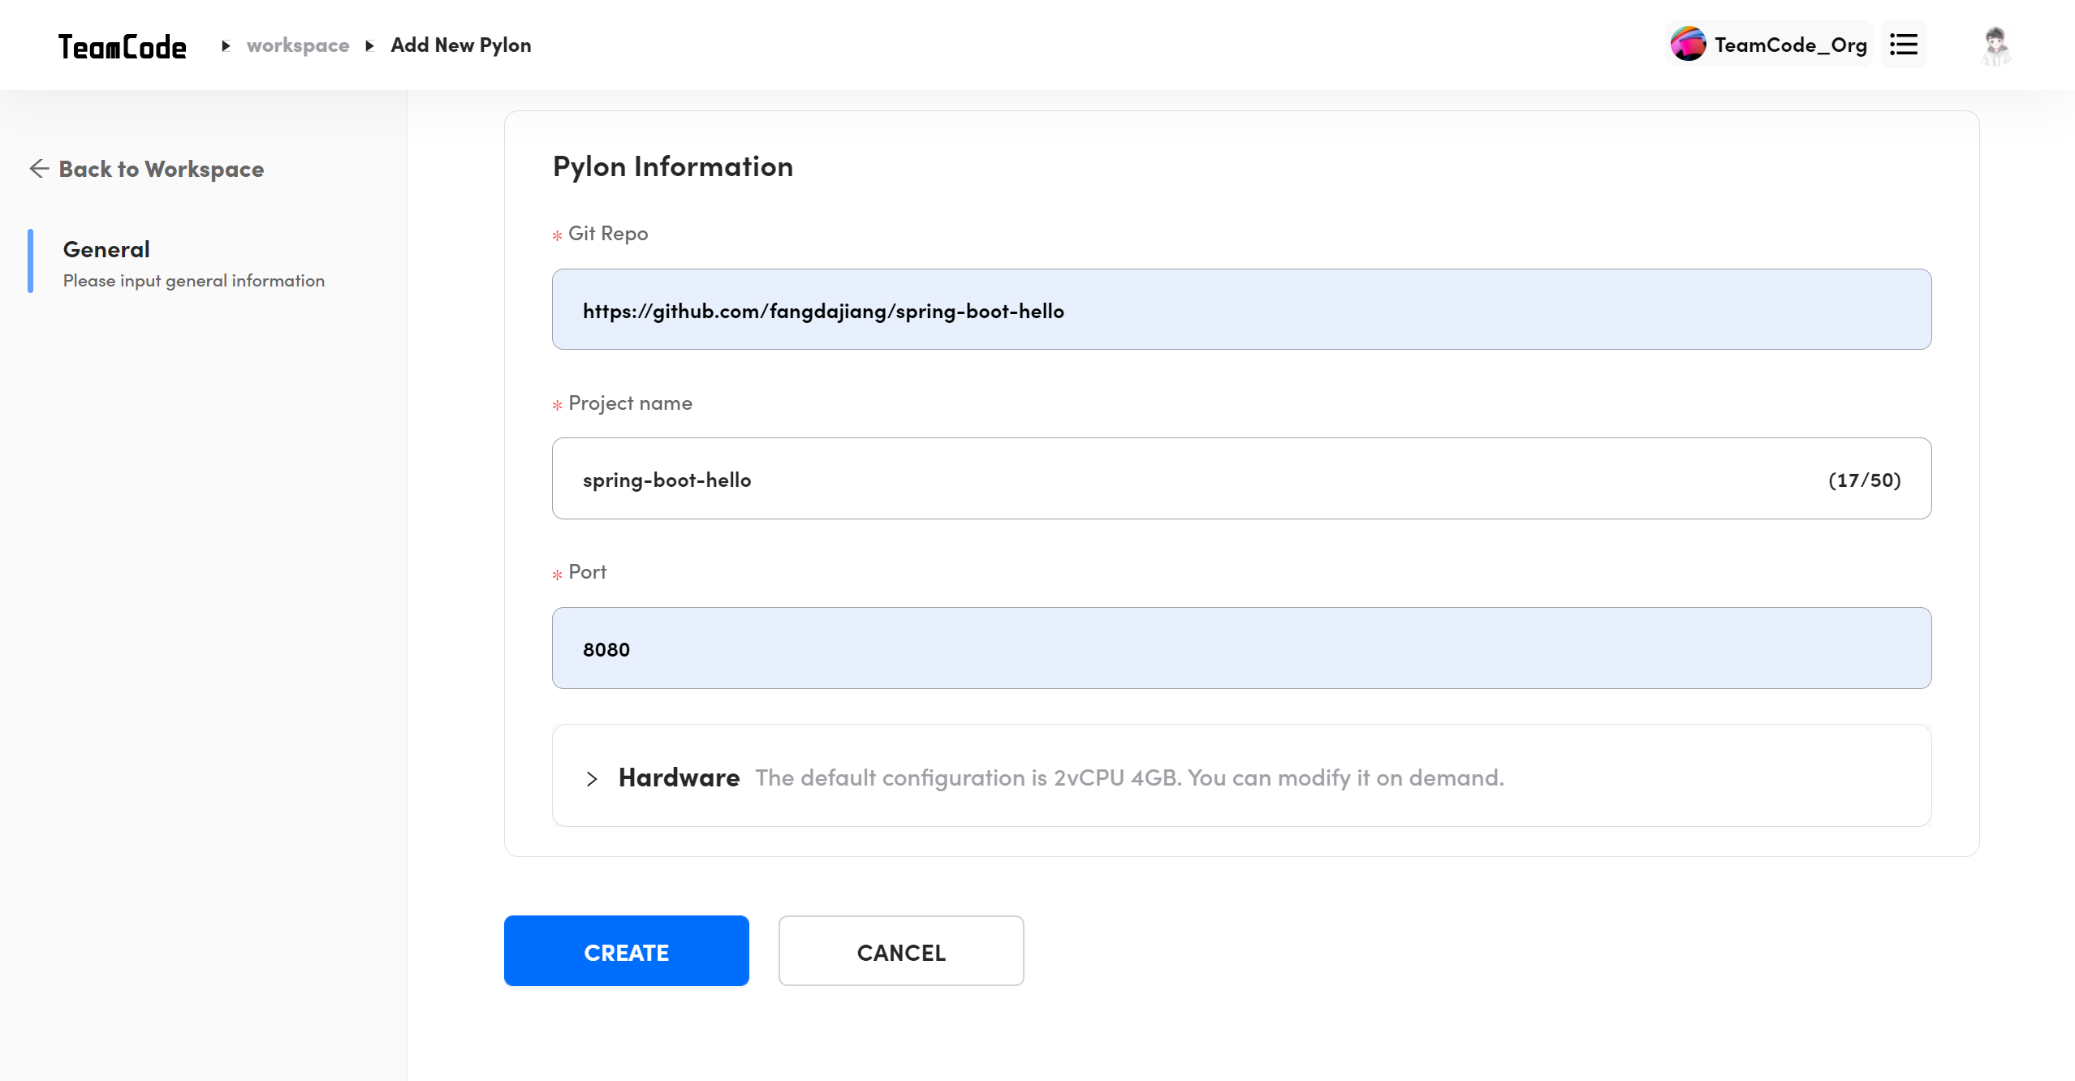
Task: Click the TeamCode logo
Action: click(122, 46)
